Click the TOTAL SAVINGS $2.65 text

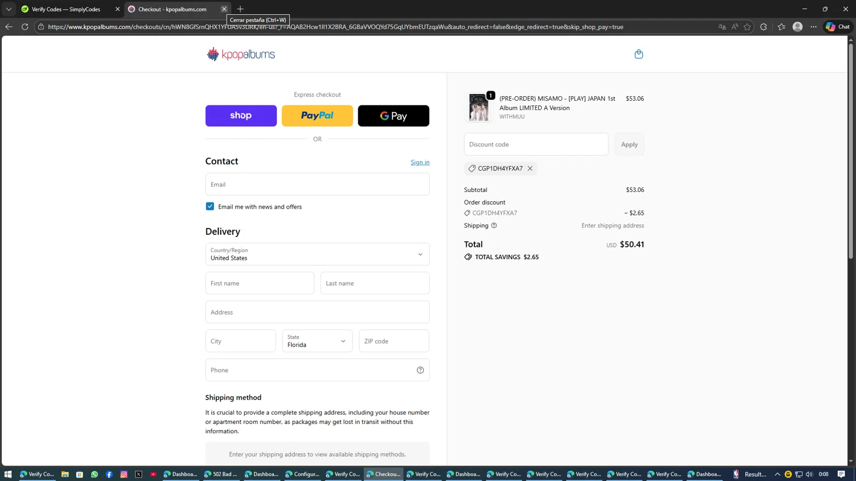click(x=507, y=257)
